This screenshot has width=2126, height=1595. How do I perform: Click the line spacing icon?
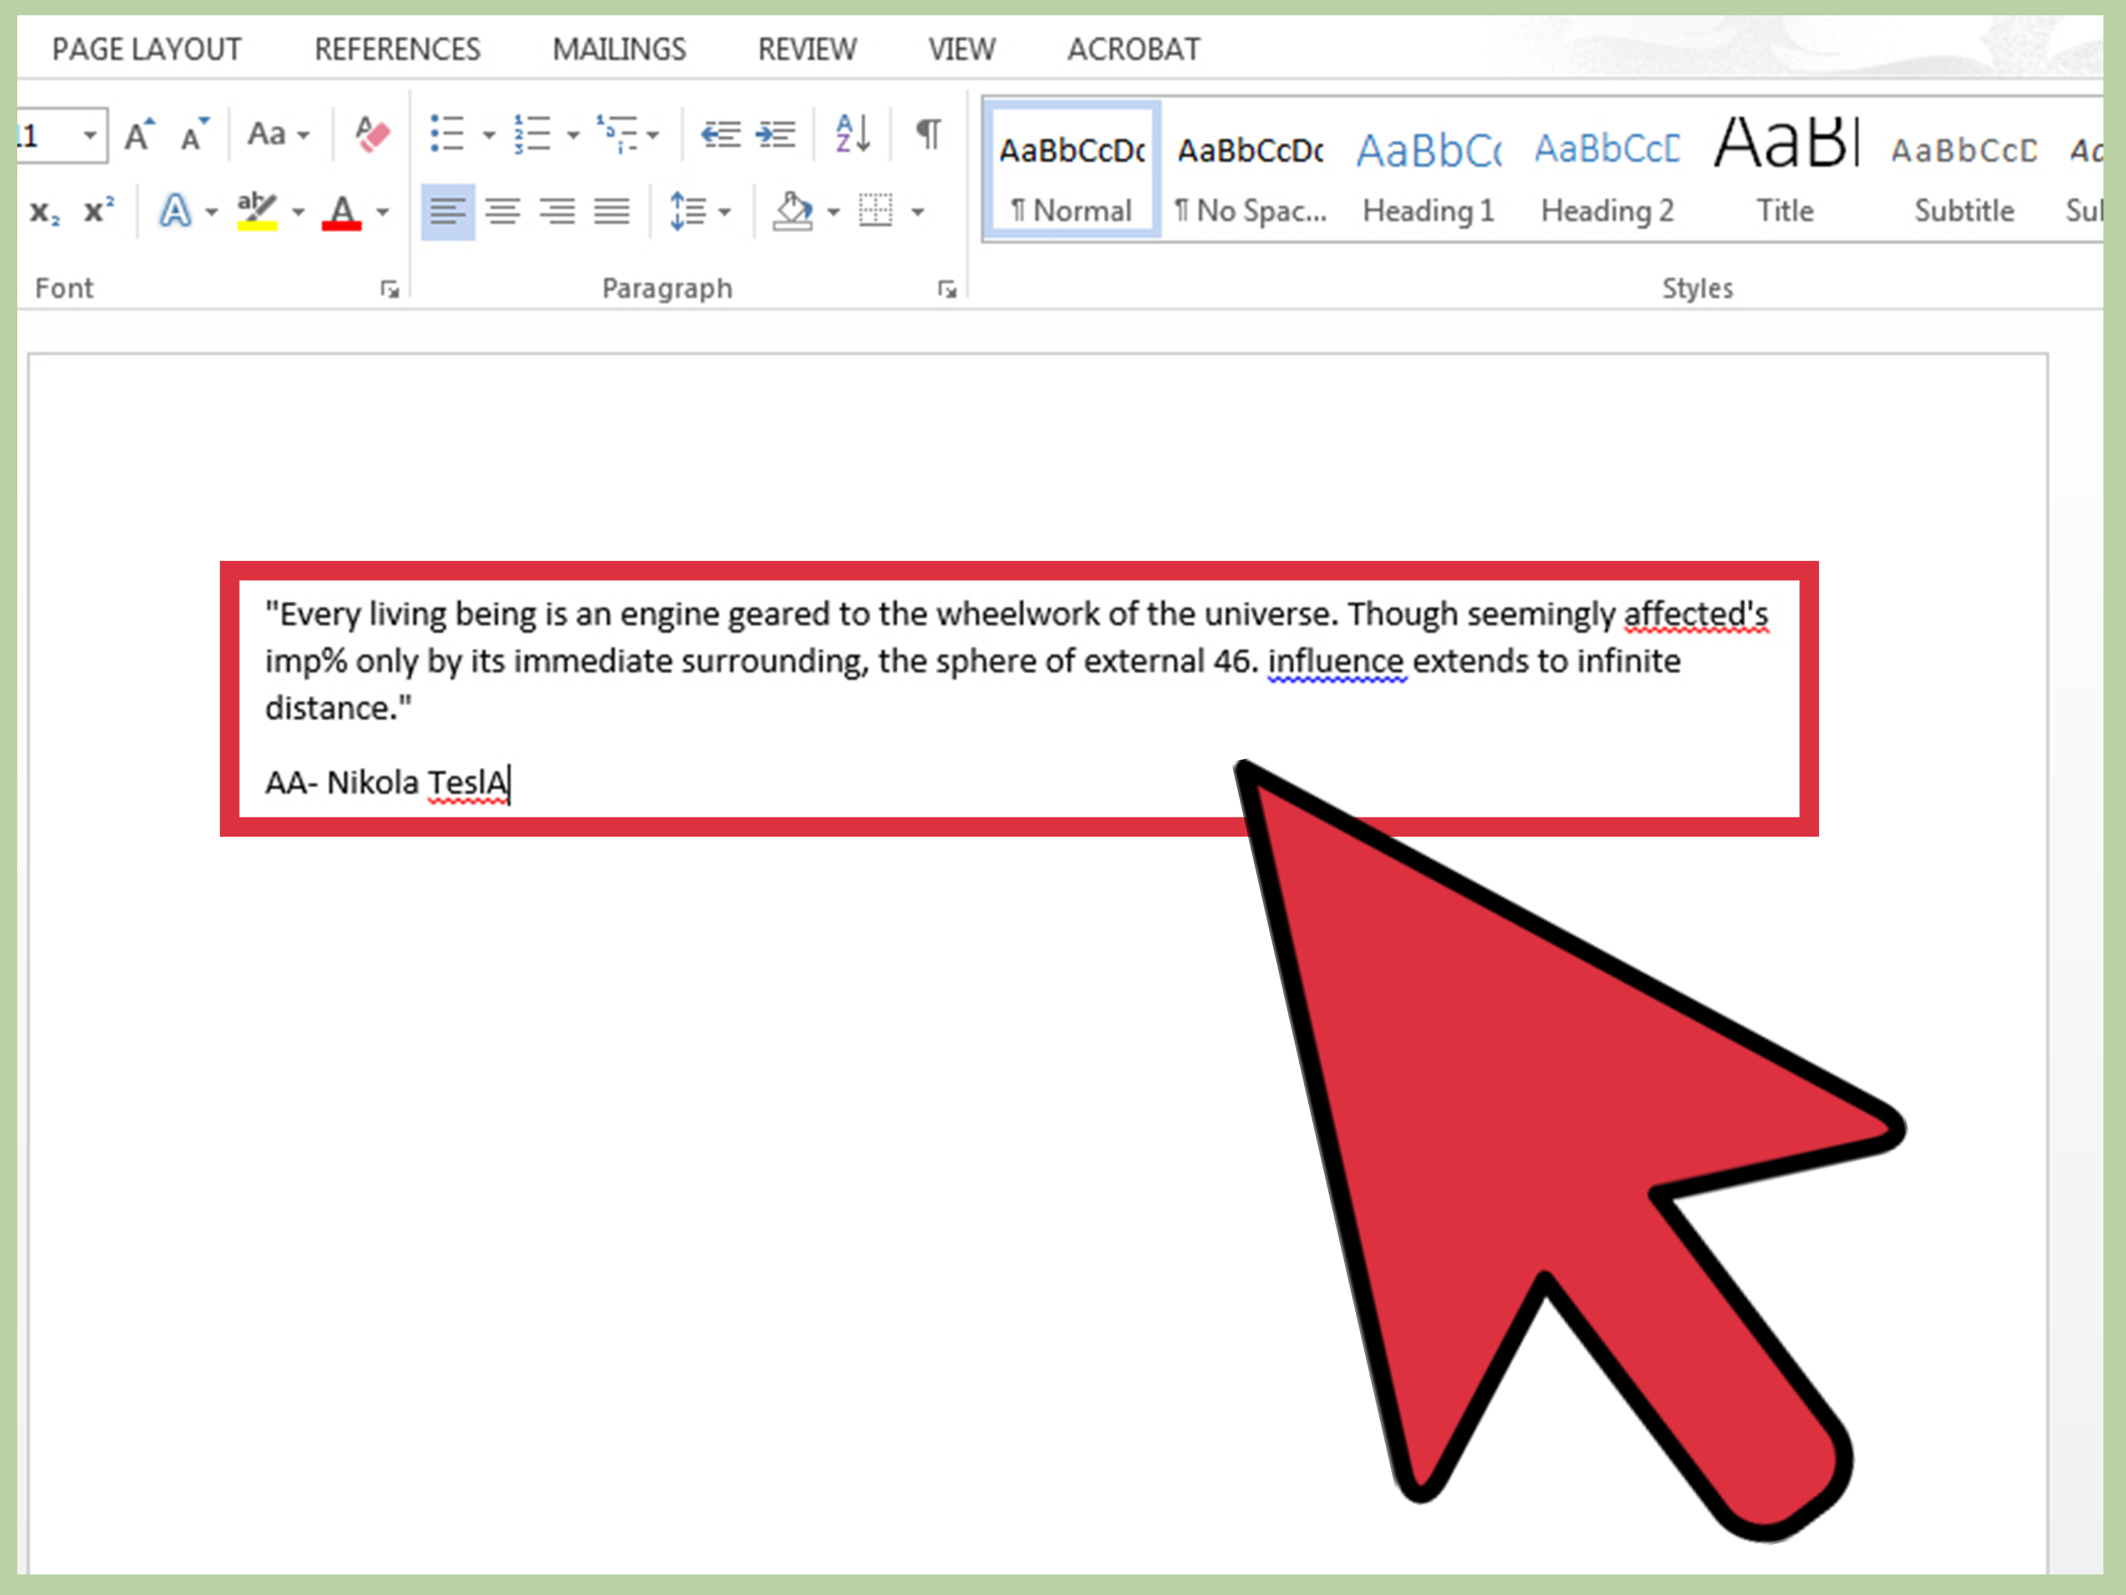[687, 211]
